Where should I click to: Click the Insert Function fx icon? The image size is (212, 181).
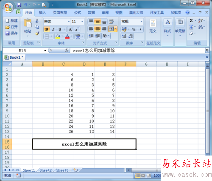[67, 51]
